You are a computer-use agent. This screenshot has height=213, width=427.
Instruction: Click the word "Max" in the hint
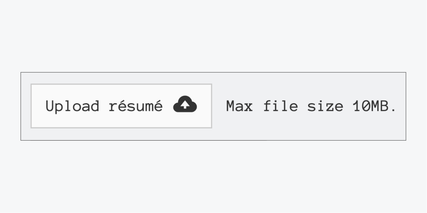(x=240, y=106)
